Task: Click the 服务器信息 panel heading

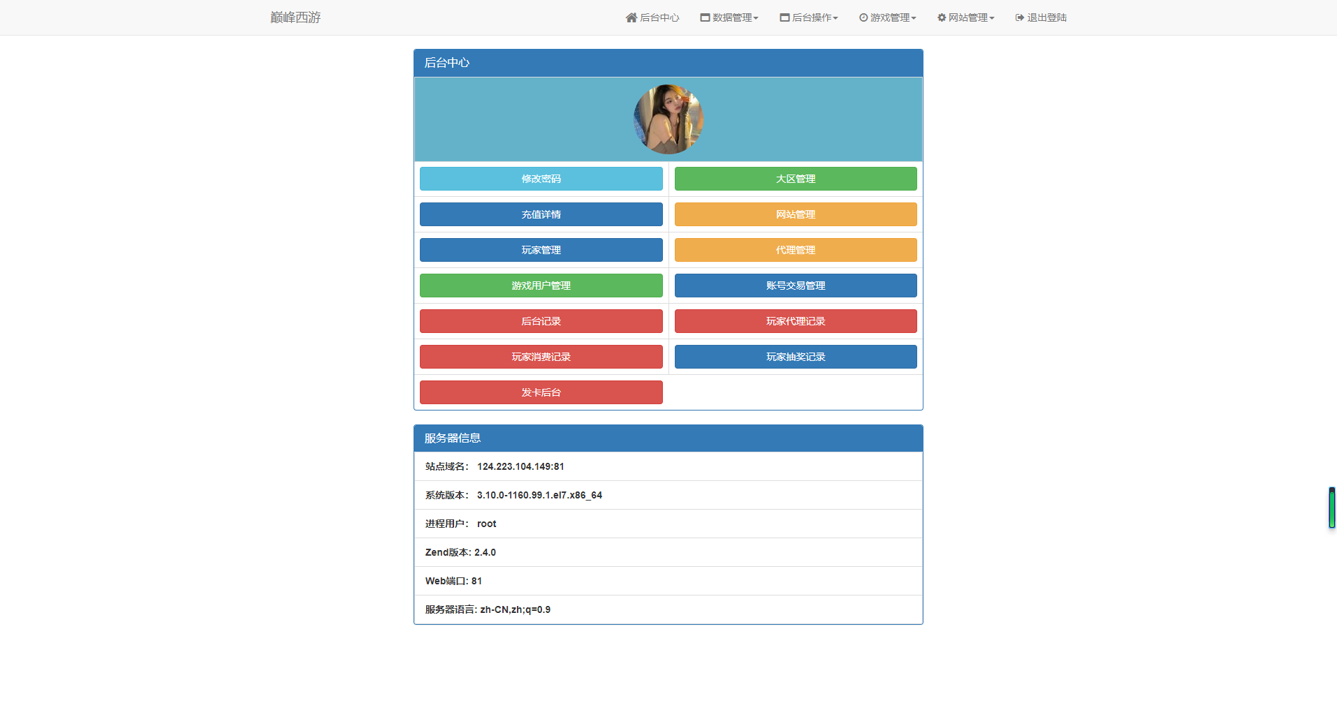Action: point(668,438)
